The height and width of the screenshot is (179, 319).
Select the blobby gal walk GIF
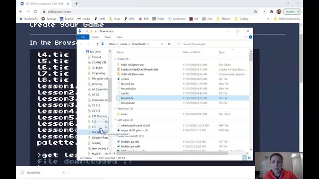click(x=182, y=147)
